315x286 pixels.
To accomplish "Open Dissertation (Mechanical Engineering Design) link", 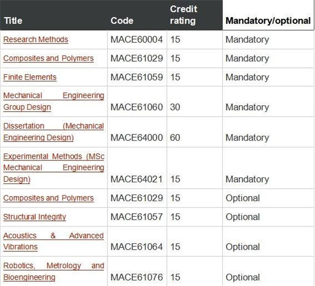I will click(54, 132).
